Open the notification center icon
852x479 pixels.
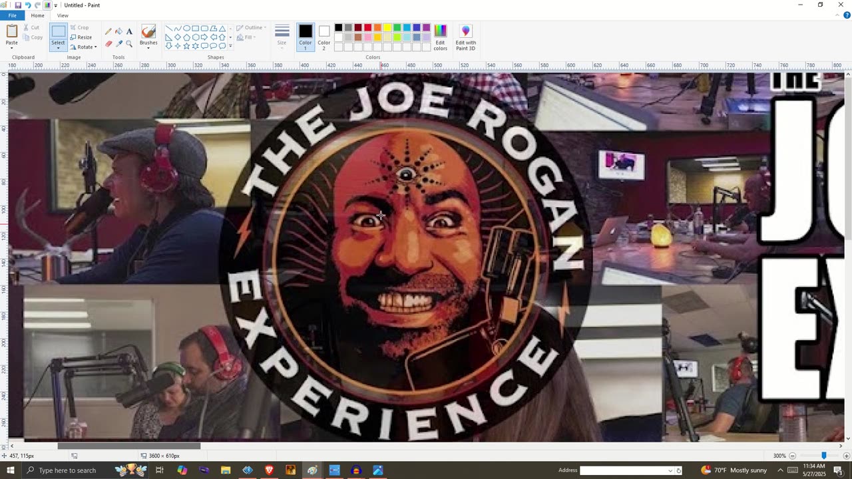click(838, 470)
